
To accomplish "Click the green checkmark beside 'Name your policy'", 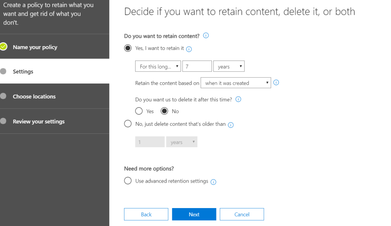I will pos(3,47).
